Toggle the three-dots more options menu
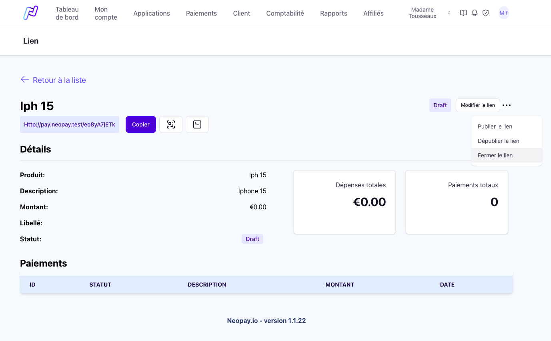 coord(507,105)
